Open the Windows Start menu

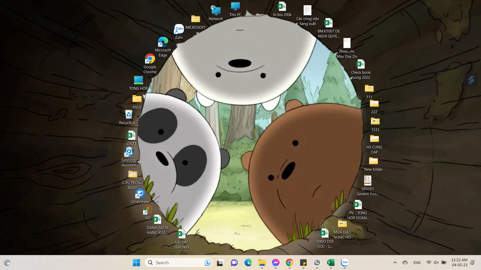(x=136, y=262)
